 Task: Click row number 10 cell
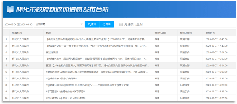point(6,98)
